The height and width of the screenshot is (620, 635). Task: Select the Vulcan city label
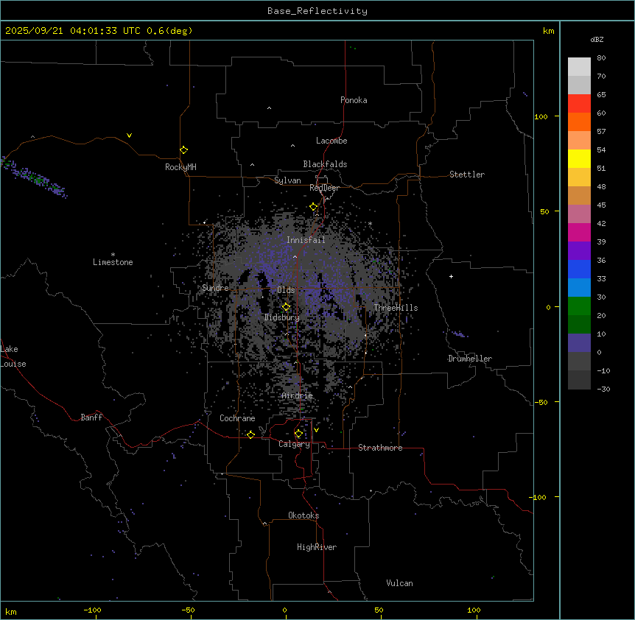click(x=399, y=583)
